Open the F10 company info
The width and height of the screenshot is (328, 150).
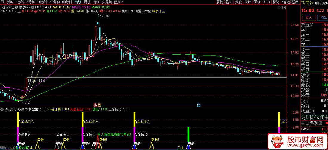point(267,2)
